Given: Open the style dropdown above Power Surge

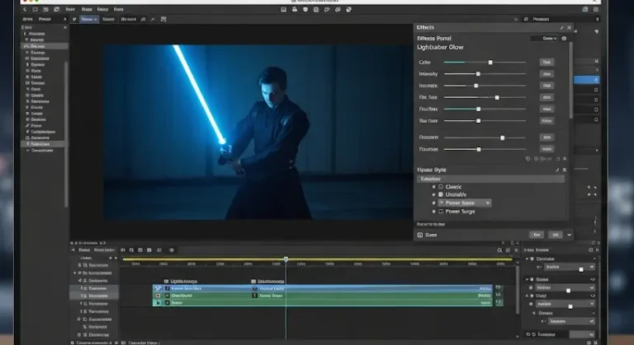Looking at the screenshot, I should (x=465, y=203).
